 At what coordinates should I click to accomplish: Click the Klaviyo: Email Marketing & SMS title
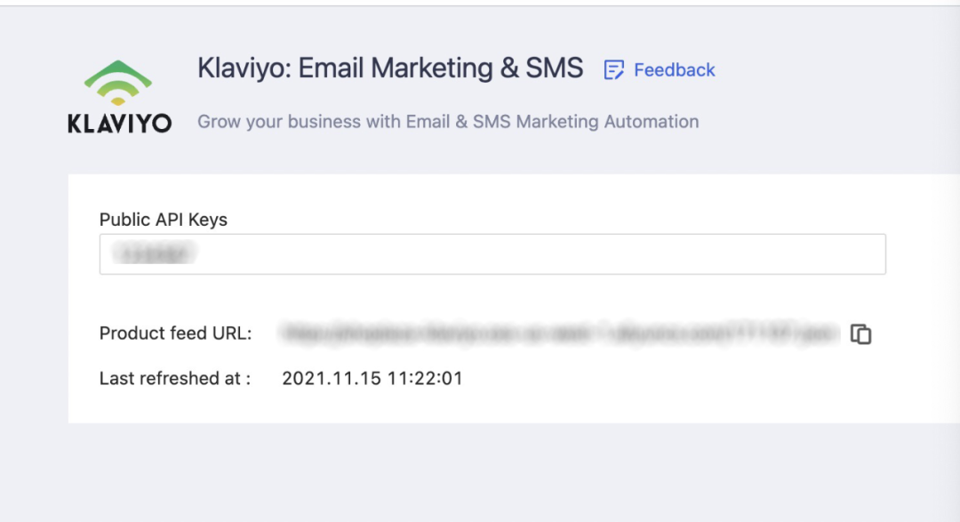pyautogui.click(x=390, y=68)
